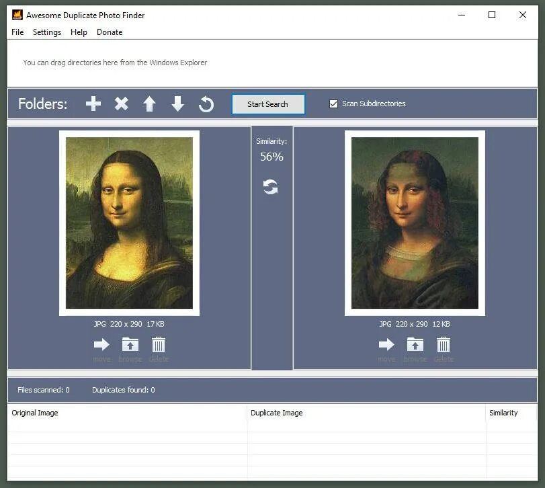Click the Awesome Duplicate Photo Finder app icon
Screen dimensions: 545x488
(17, 15)
